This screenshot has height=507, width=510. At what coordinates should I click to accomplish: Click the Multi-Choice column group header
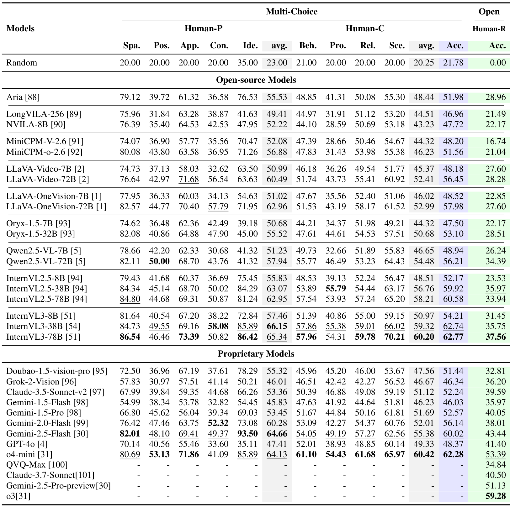(x=291, y=12)
